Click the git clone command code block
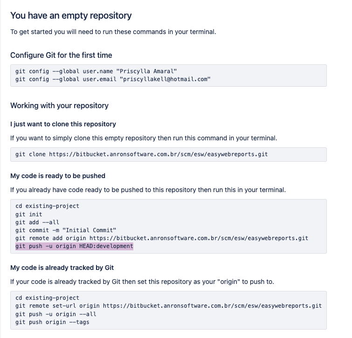The image size is (352, 338). tap(141, 154)
